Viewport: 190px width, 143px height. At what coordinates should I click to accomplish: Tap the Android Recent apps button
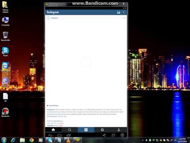(x=68, y=135)
